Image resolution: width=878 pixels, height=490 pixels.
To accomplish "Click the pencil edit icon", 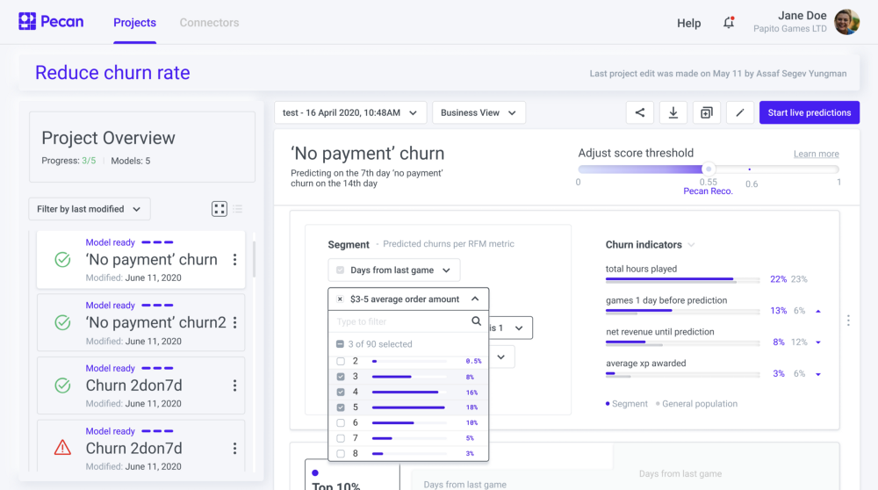I will click(x=739, y=112).
